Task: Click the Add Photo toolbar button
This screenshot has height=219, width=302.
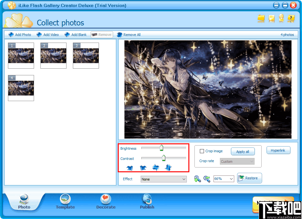Action: pyautogui.click(x=20, y=34)
